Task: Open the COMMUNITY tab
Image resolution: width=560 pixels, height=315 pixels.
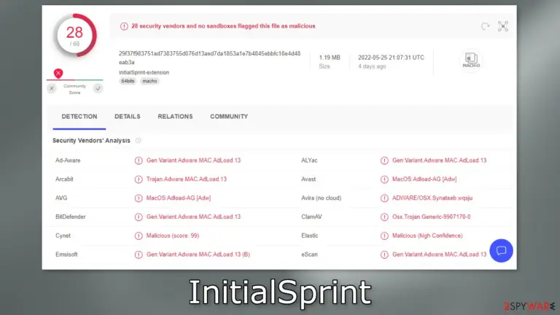Action: [x=229, y=117]
